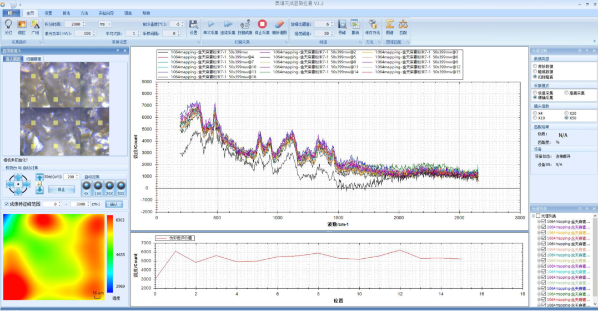Image resolution: width=598 pixels, height=311 pixels.
Task: Click the false-color intensity heat map
Action: click(54, 257)
